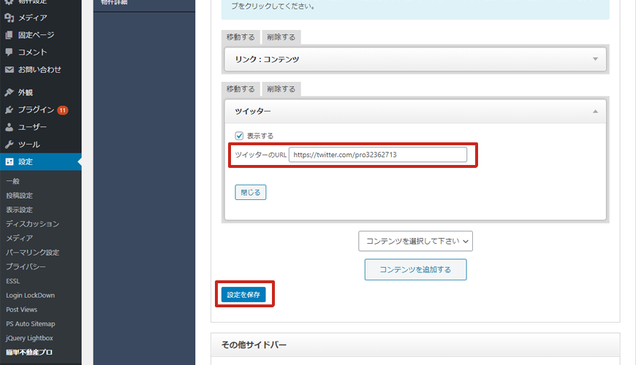
Task: Expand the リンク：コンテンツ panel arrow
Action: (x=595, y=59)
